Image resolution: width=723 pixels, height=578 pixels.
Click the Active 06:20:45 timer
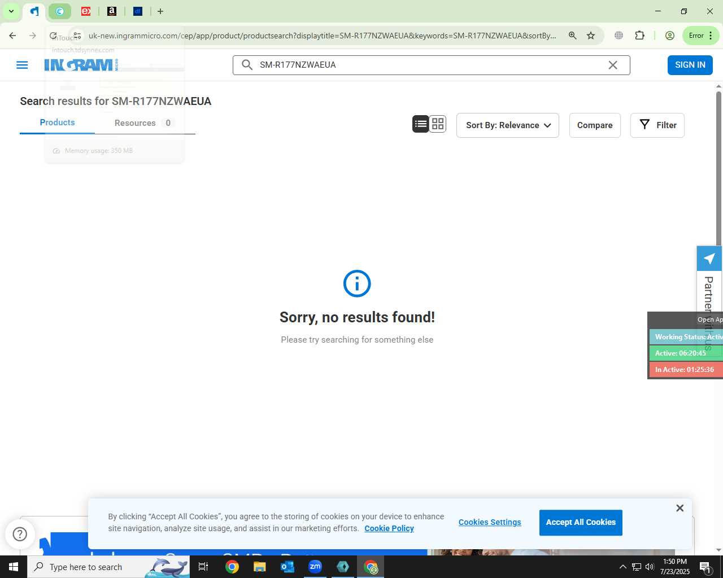(686, 353)
